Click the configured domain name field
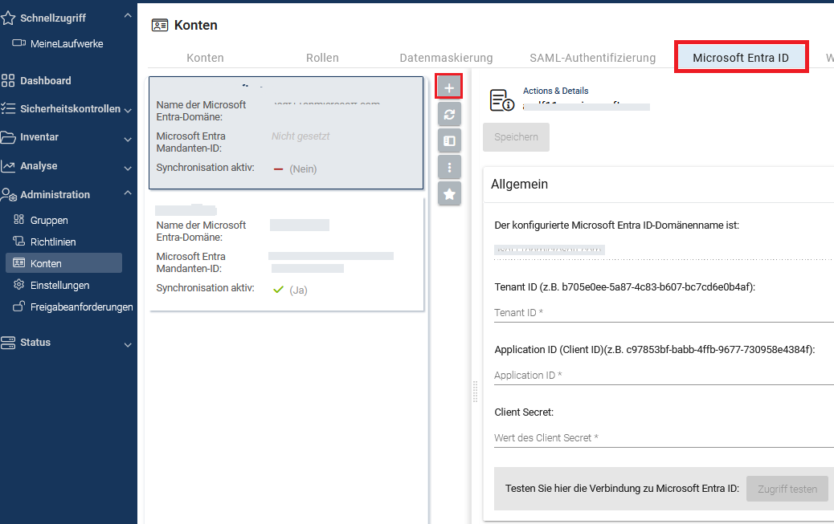This screenshot has width=834, height=524. click(x=664, y=250)
